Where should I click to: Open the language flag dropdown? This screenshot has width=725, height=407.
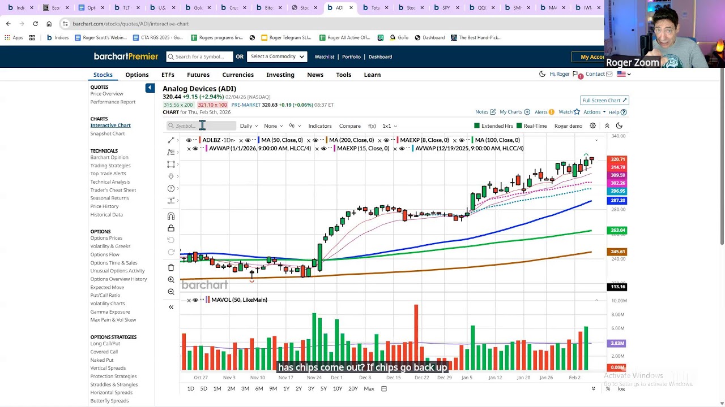(624, 74)
